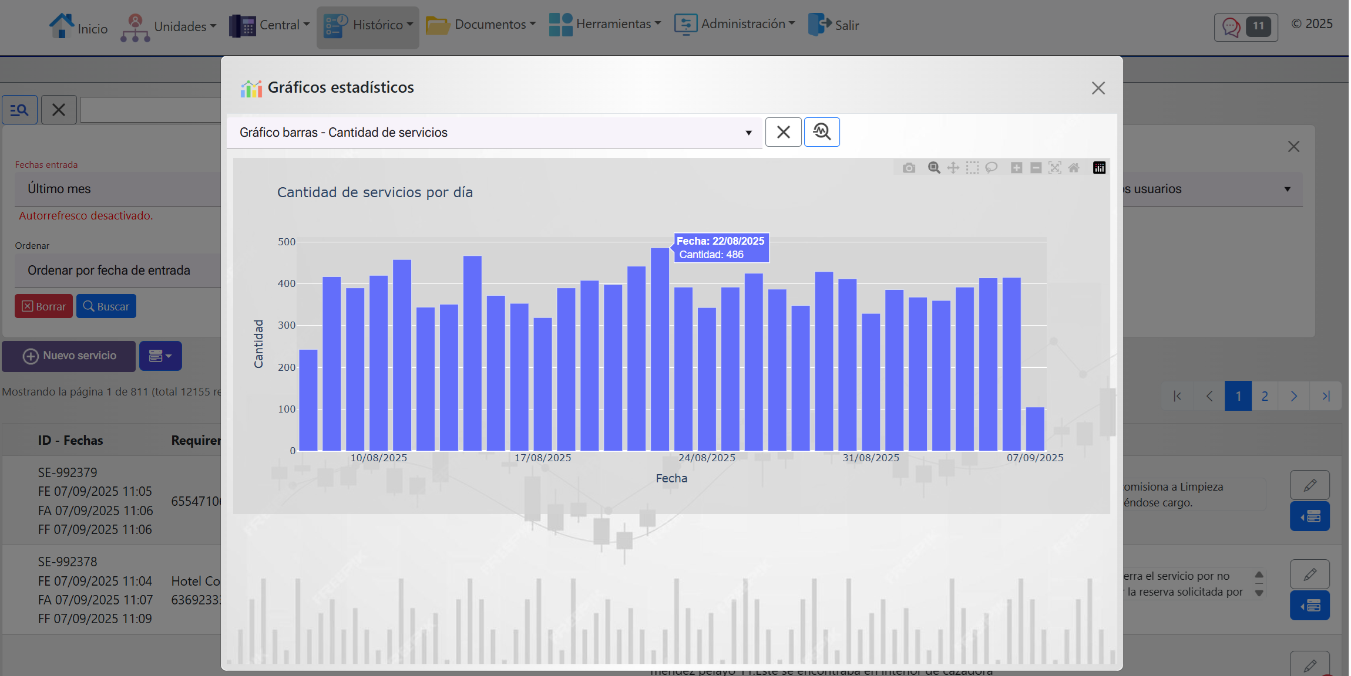
Task: Reset chart axes with home icon
Action: (1074, 168)
